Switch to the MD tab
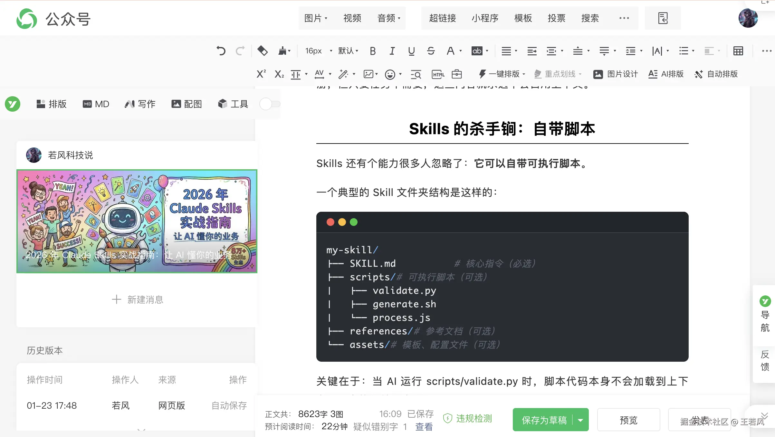775x437 pixels. coord(96,104)
